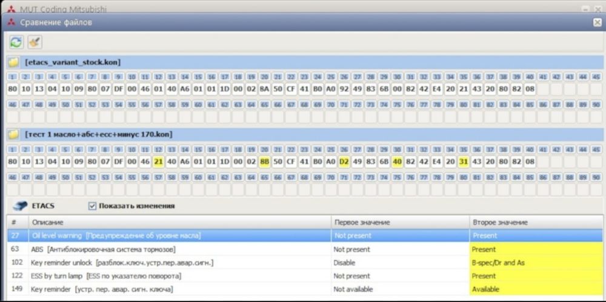Close the Сравнение файлов dialog
Image resolution: width=606 pixels, height=302 pixels.
click(597, 22)
